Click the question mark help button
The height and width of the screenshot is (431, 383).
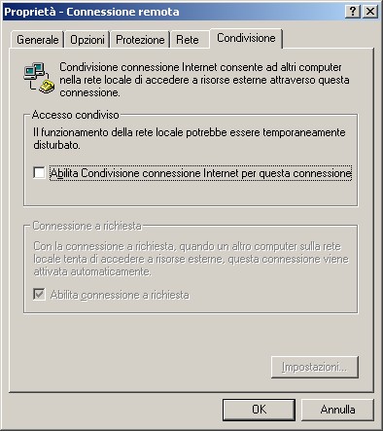(353, 12)
